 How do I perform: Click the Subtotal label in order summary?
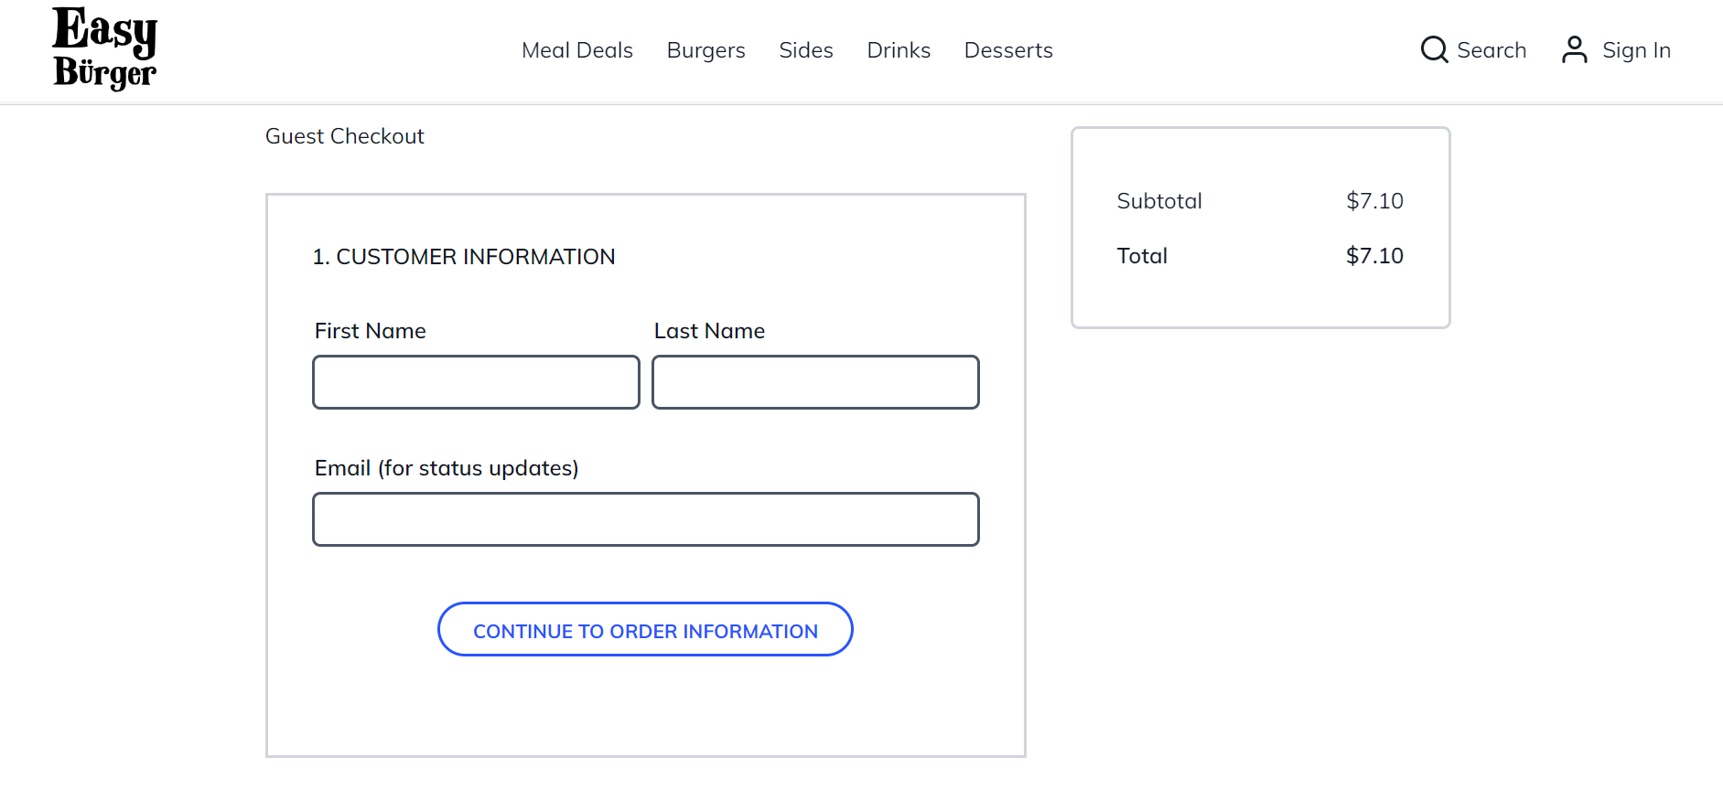point(1158,201)
